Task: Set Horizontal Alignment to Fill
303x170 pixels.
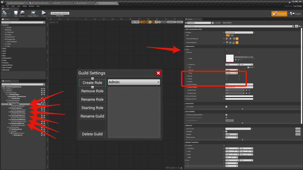Action: (x=237, y=39)
